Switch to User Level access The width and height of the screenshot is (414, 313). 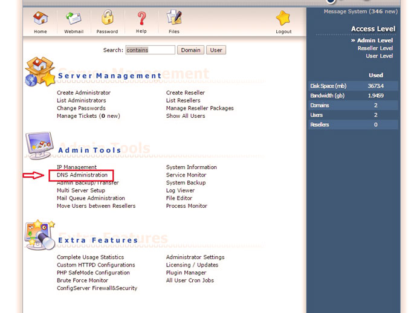pyautogui.click(x=379, y=56)
